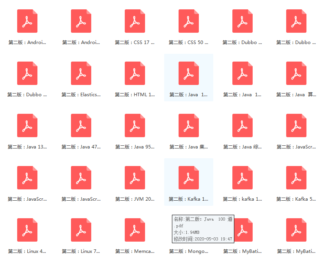Select the 第二版：Java 集... PDF icon
Image resolution: width=324 pixels, height=265 pixels.
pyautogui.click(x=189, y=125)
